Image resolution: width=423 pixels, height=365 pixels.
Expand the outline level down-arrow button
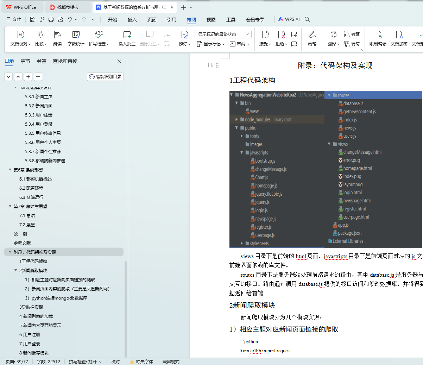click(x=8, y=77)
